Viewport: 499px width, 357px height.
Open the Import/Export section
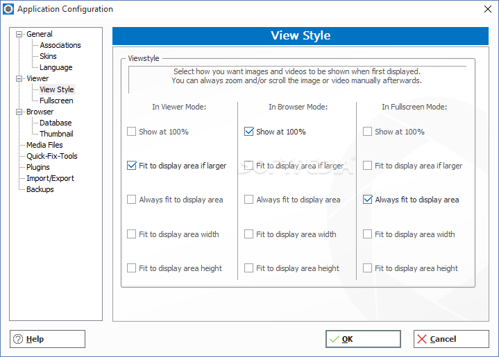(x=50, y=178)
